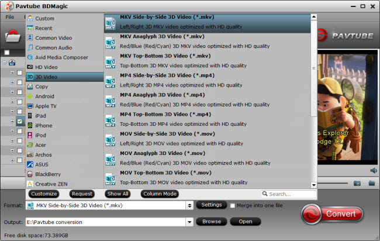The height and width of the screenshot is (241, 380).
Task: Click the red Convert button
Action: [332, 214]
